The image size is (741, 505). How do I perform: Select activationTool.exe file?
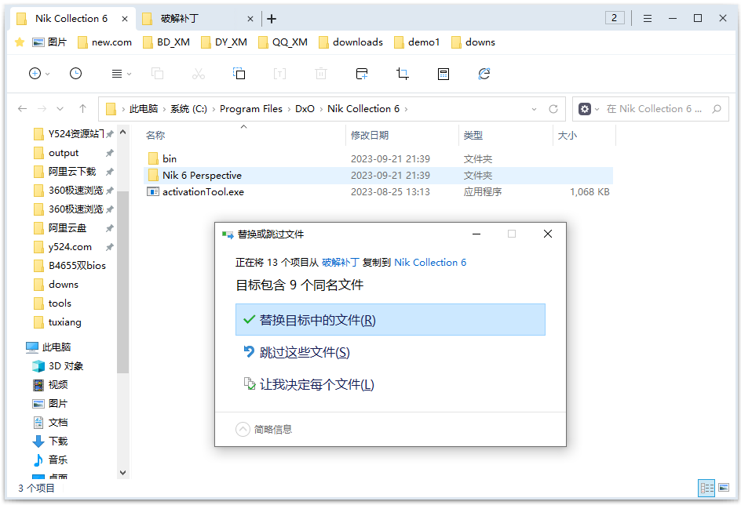[x=378, y=191]
